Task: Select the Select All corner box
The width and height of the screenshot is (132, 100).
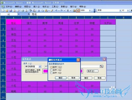Action: pyautogui.click(x=3, y=18)
